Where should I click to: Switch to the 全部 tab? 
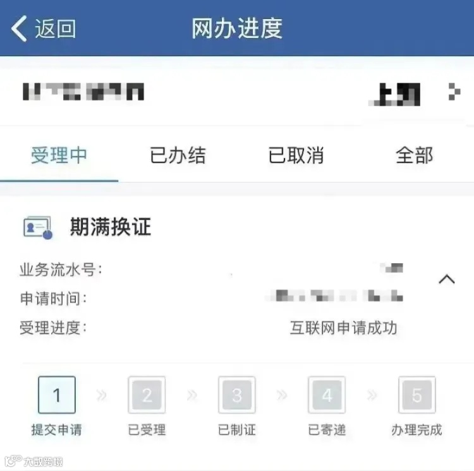(x=414, y=155)
